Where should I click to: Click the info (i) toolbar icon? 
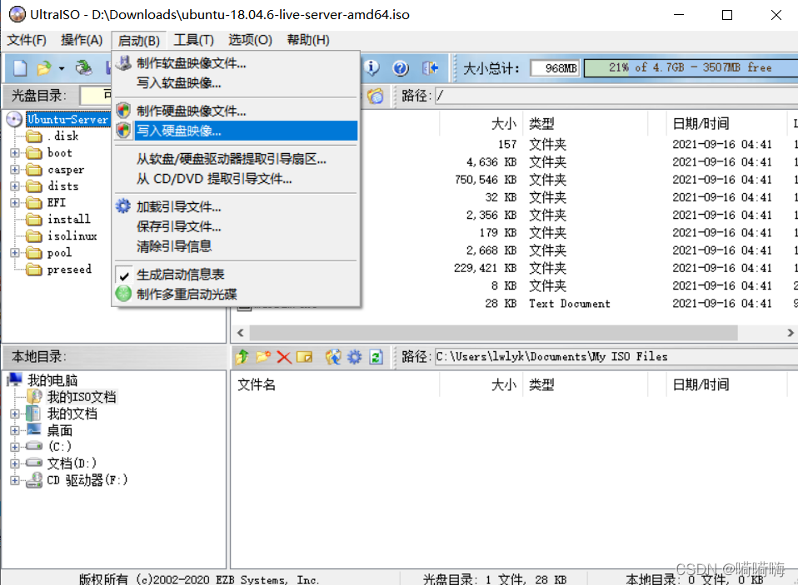coord(372,67)
